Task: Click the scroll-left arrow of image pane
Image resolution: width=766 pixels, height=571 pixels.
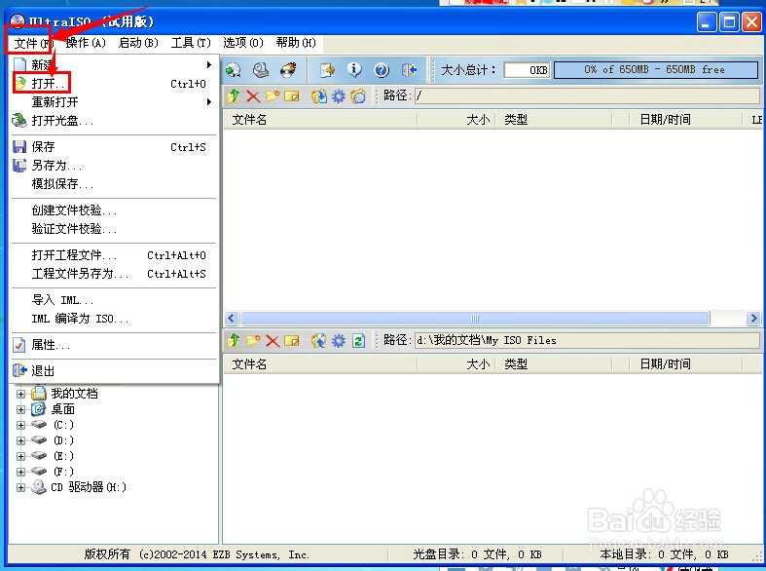Action: (232, 319)
